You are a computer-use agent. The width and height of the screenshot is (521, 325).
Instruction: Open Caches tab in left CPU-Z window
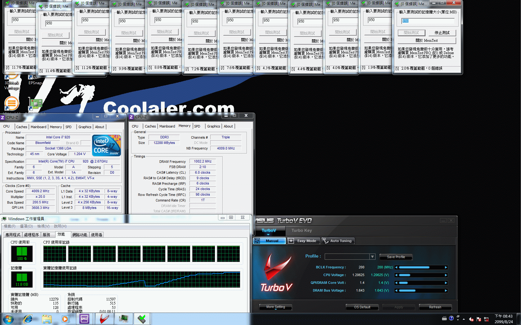pyautogui.click(x=22, y=127)
